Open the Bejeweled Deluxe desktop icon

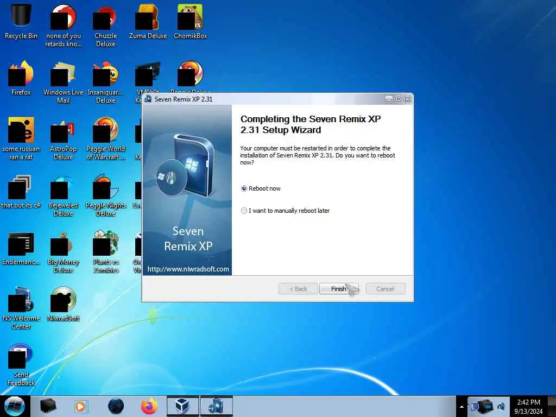click(x=63, y=195)
